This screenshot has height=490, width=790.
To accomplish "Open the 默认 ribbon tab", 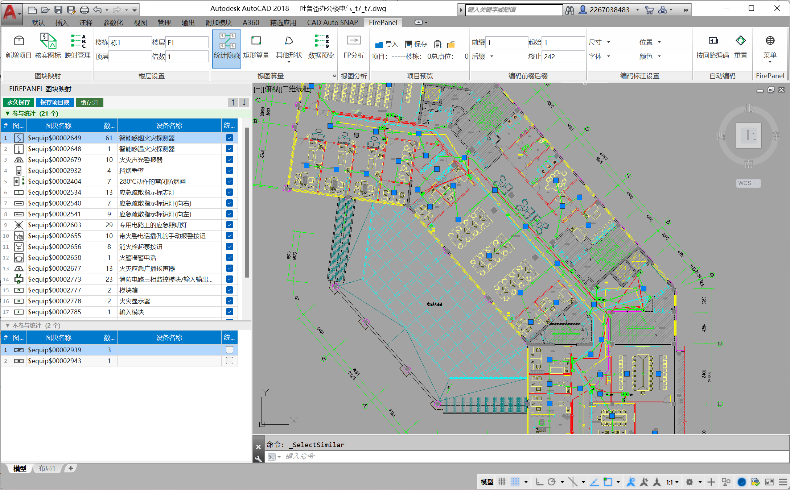I will 38,22.
